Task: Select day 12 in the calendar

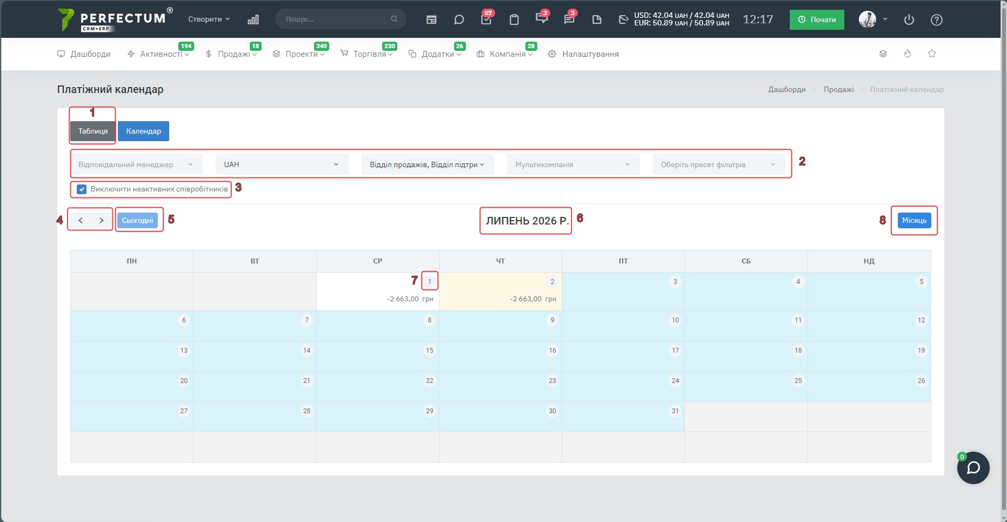Action: [x=921, y=320]
